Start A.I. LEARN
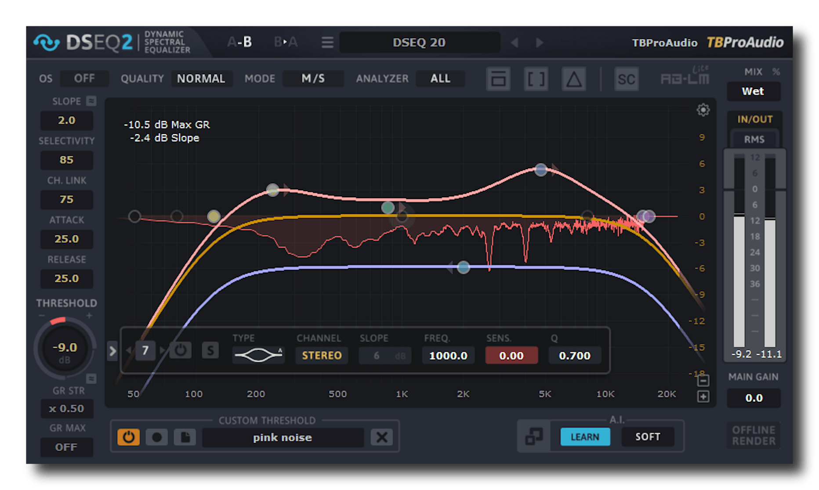 585,437
